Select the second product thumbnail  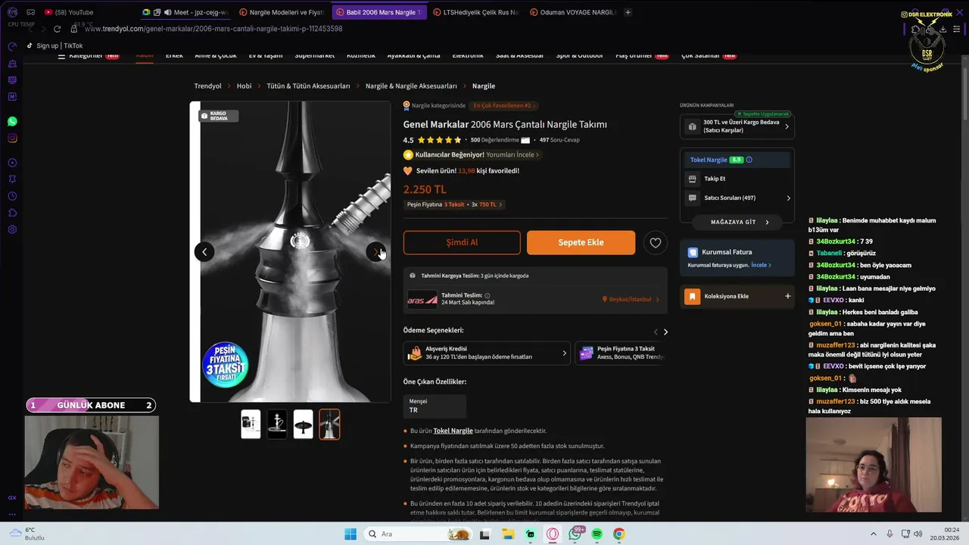point(277,424)
